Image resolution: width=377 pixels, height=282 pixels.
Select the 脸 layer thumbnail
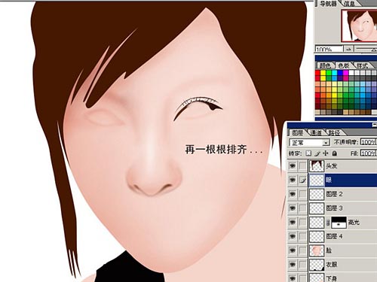click(317, 250)
